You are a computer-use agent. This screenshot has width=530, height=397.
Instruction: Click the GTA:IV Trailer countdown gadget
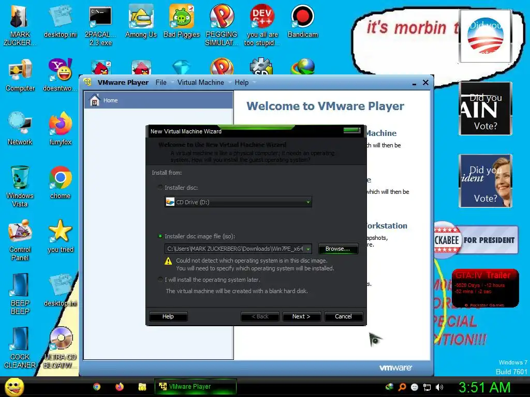click(484, 288)
